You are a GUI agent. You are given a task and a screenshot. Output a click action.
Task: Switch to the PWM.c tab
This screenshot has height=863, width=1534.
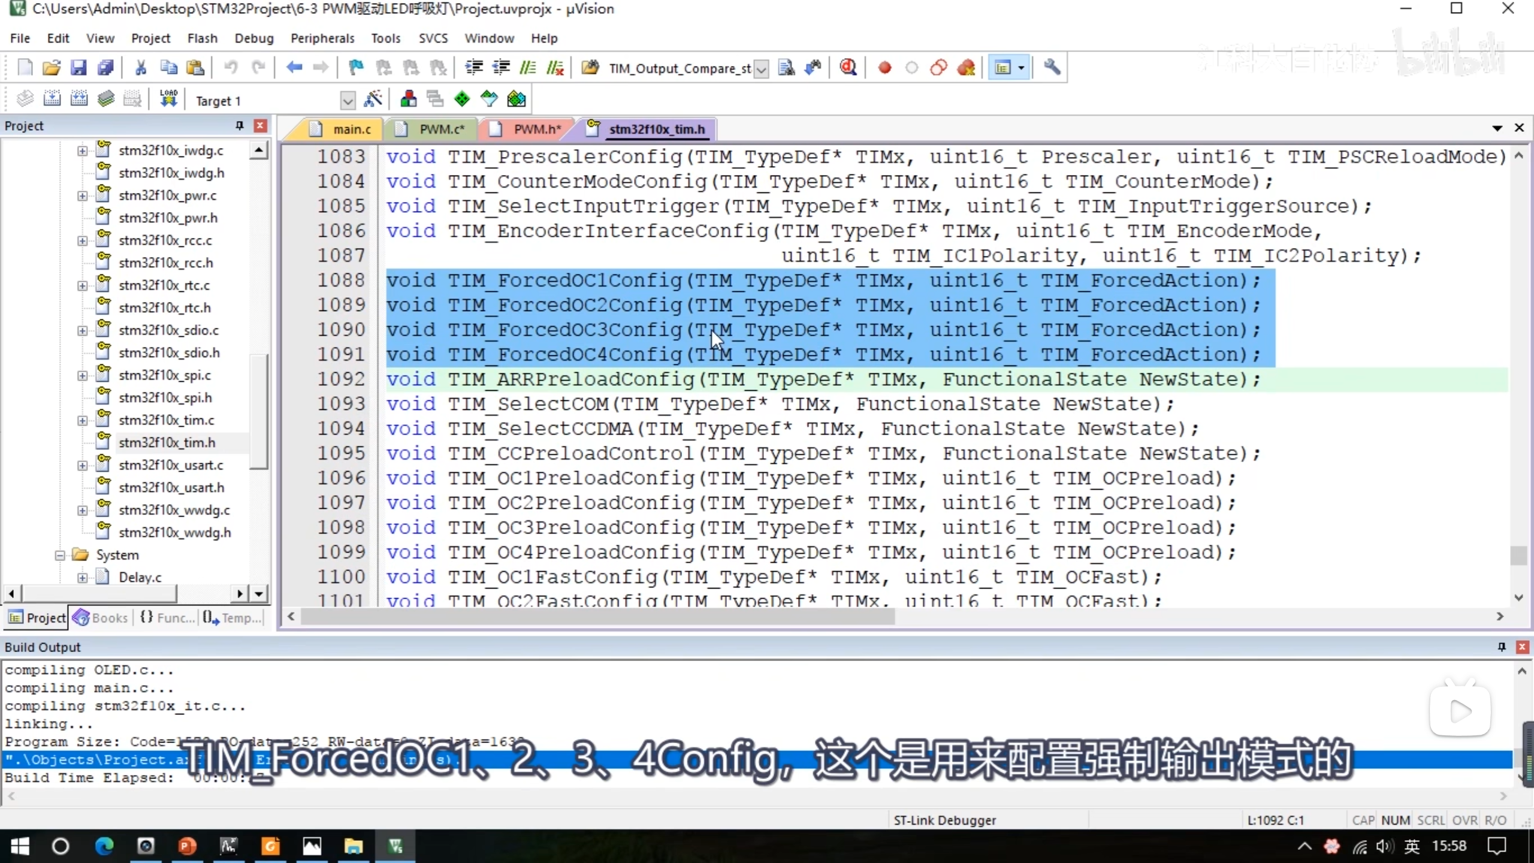coord(441,129)
